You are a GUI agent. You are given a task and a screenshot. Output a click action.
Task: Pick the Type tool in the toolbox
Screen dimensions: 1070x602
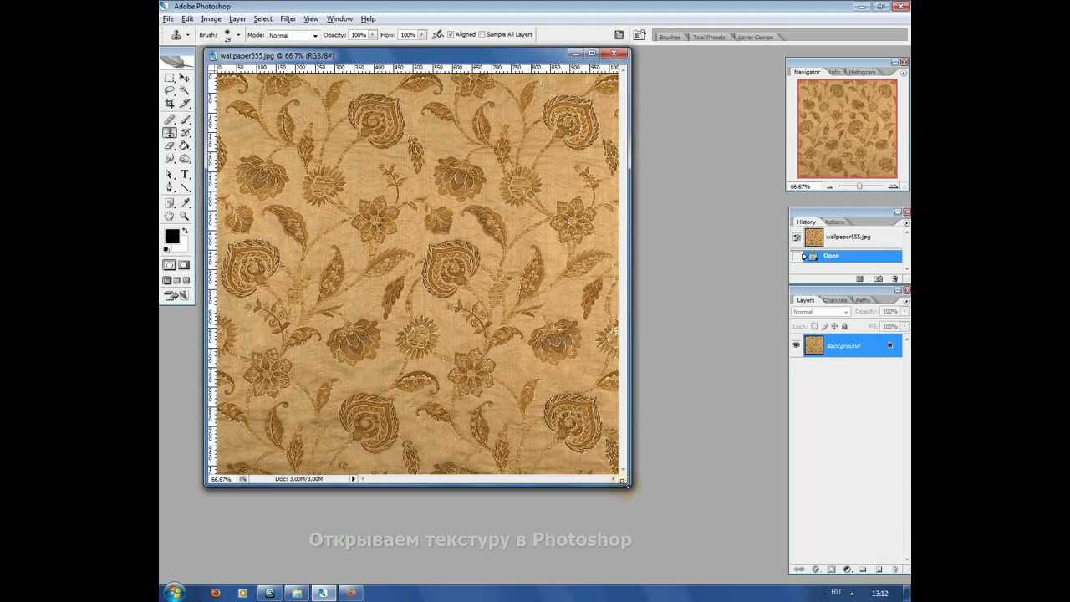[185, 174]
